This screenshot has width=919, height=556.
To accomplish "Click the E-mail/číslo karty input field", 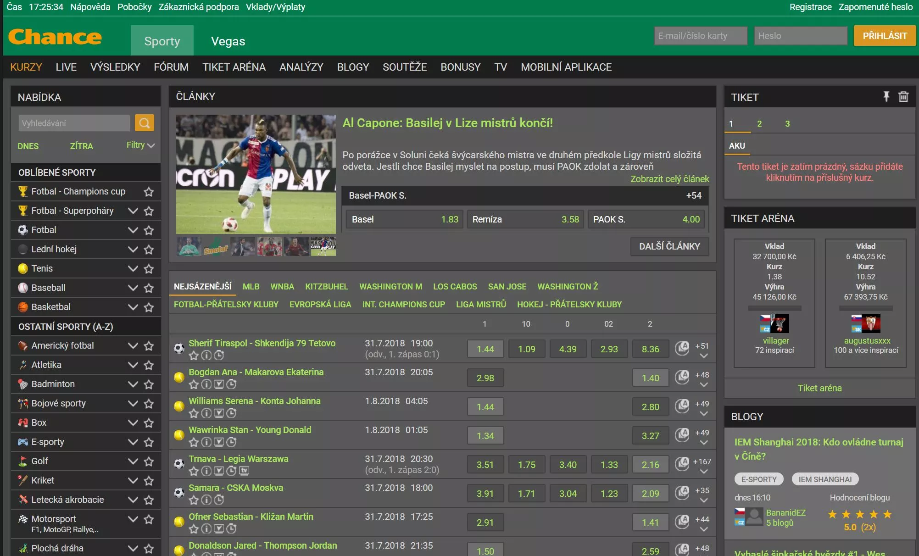I will tap(700, 36).
